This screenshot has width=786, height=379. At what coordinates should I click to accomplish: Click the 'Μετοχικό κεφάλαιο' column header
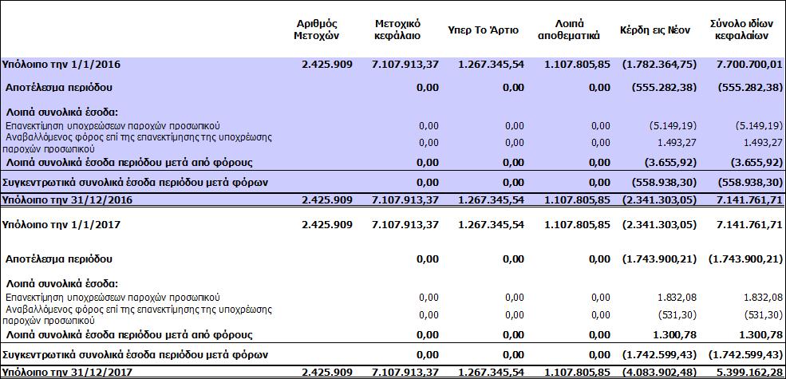(x=397, y=30)
